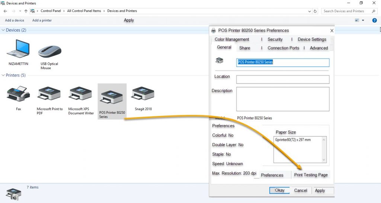This screenshot has height=203, width=381.
Task: Switch to the Share tab
Action: coord(245,48)
